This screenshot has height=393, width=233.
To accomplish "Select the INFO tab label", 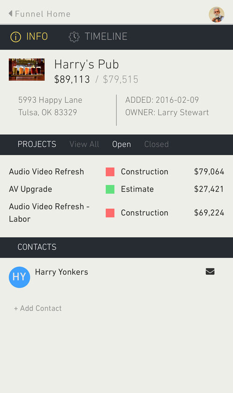I will click(37, 36).
